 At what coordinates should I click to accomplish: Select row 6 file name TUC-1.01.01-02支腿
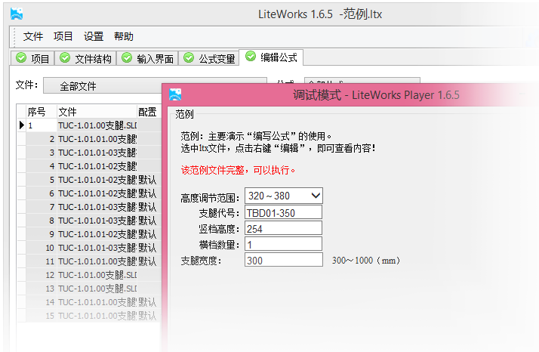point(97,193)
